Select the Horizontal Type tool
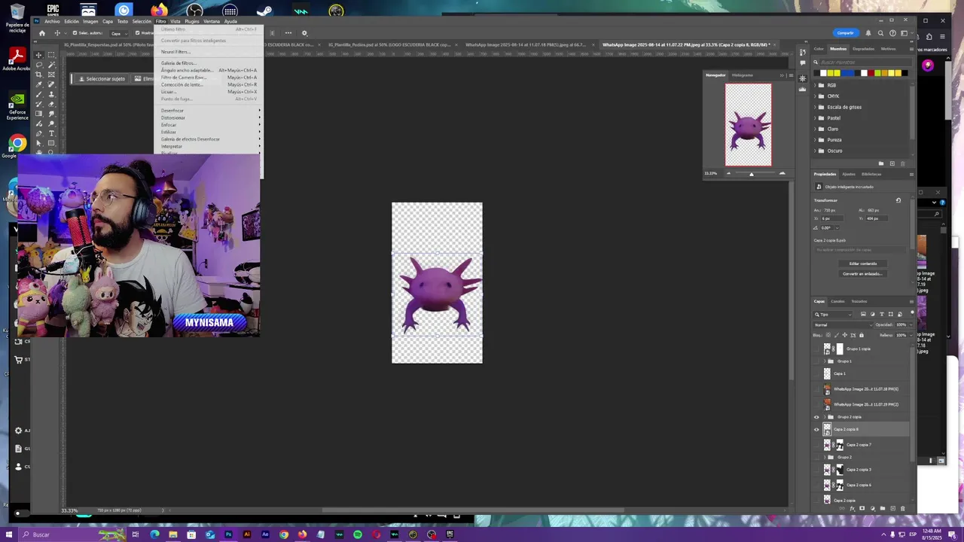 (51, 134)
